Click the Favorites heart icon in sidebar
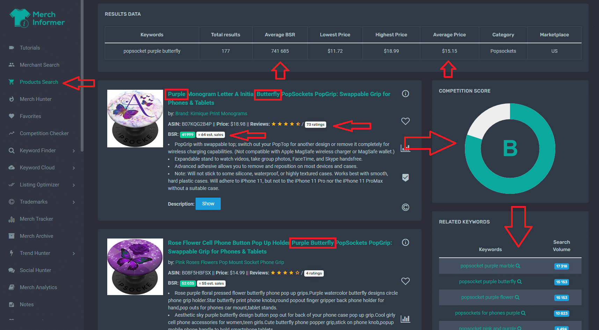 point(12,116)
